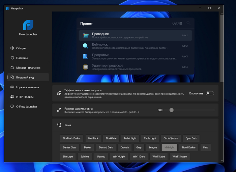The height and width of the screenshot is (172, 236).
Task: Select the Dracula theme
Action: pos(124,147)
